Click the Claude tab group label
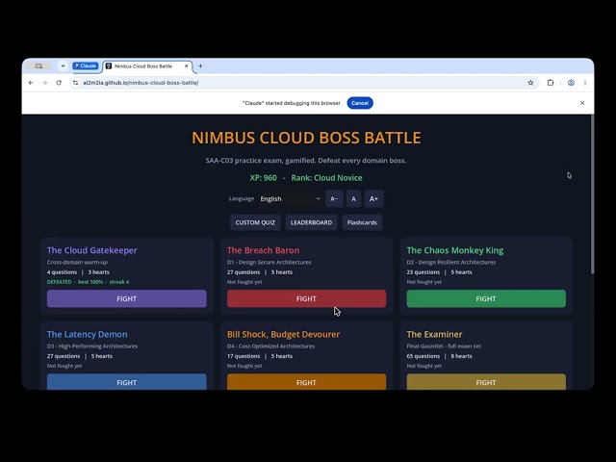This screenshot has height=462, width=616. pyautogui.click(x=86, y=66)
